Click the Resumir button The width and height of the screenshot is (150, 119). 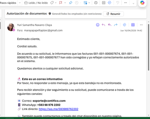coord(113,14)
